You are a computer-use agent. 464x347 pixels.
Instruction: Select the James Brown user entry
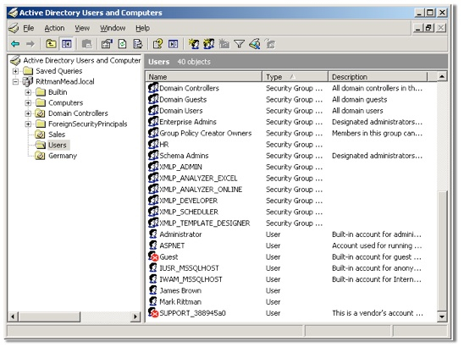pyautogui.click(x=180, y=290)
